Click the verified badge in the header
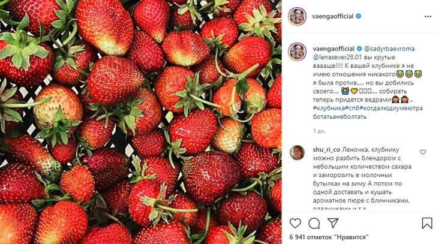 click(x=358, y=16)
